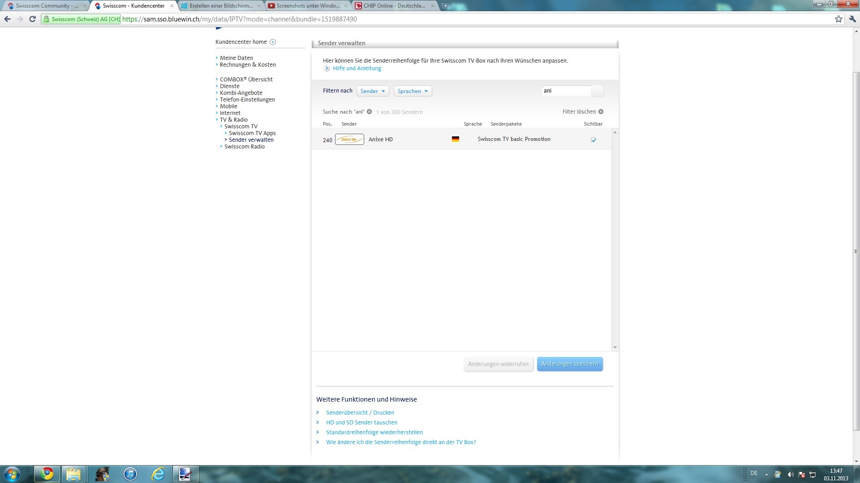The width and height of the screenshot is (860, 483).
Task: Open iTunes from the taskbar
Action: pyautogui.click(x=130, y=474)
